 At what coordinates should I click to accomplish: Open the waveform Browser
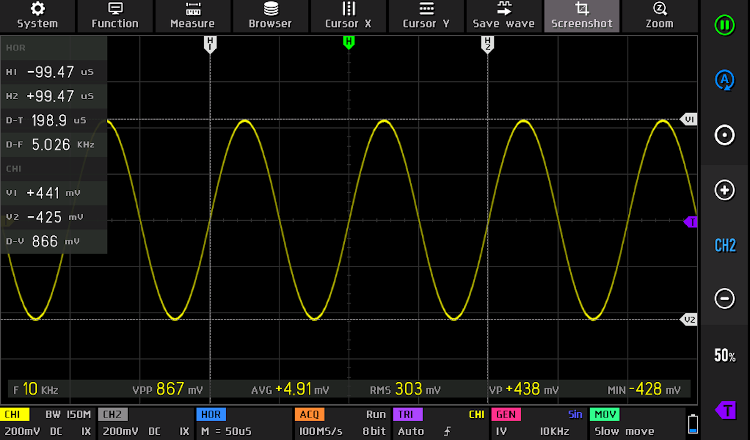click(270, 16)
